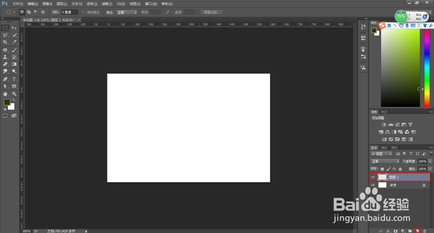Screen dimensions: 434x233
Task: Toggle lock image pixels brush icon
Action: click(388, 169)
